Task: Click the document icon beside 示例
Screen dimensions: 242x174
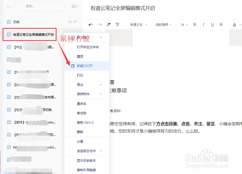Action: [8, 22]
